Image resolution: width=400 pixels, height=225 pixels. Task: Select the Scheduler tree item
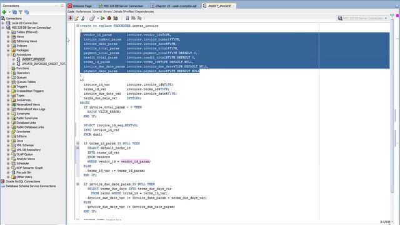tap(22, 164)
